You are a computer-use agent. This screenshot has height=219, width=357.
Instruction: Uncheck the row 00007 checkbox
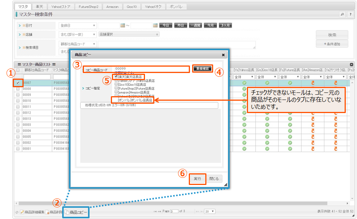[x=18, y=83]
